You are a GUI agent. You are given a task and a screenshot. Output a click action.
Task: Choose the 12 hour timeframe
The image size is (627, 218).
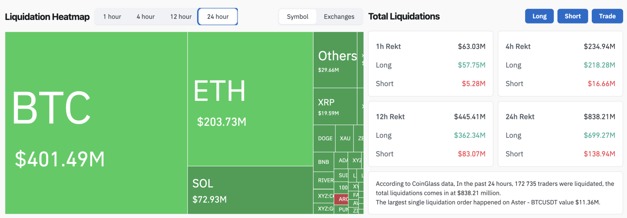click(181, 17)
